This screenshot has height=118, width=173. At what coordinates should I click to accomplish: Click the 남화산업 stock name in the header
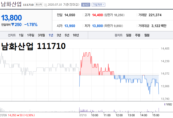pos(11,4)
